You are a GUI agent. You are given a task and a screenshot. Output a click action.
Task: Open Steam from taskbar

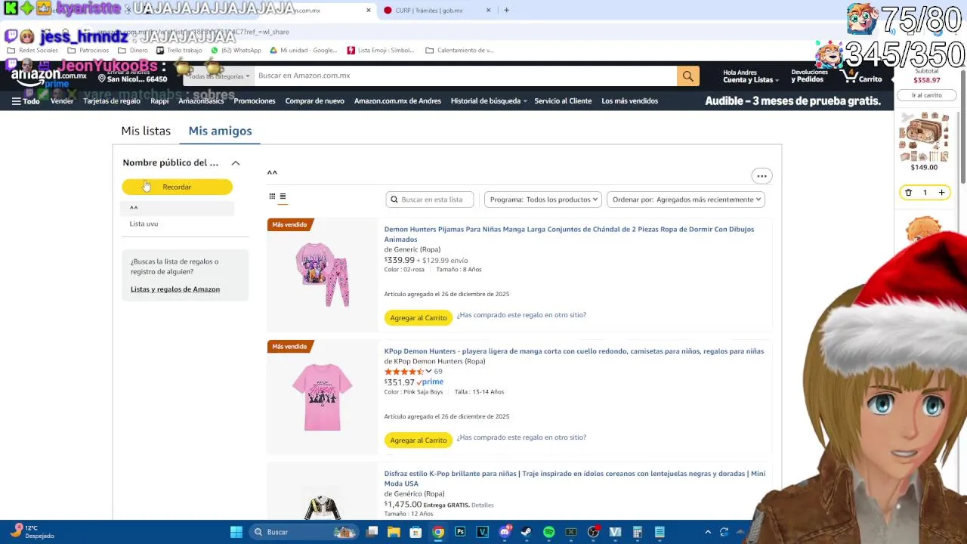point(527,532)
